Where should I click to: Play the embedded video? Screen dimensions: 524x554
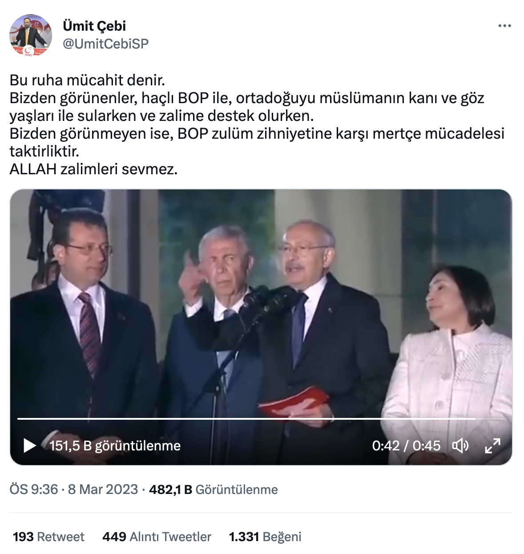coord(29,446)
